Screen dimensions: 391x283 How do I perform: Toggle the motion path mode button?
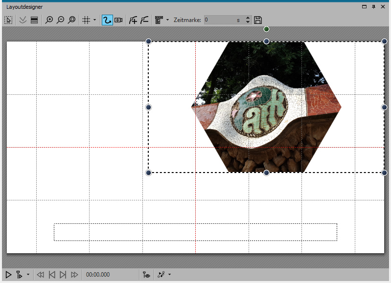click(107, 20)
